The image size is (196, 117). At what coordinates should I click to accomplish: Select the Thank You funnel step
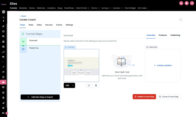pyautogui.click(x=34, y=48)
